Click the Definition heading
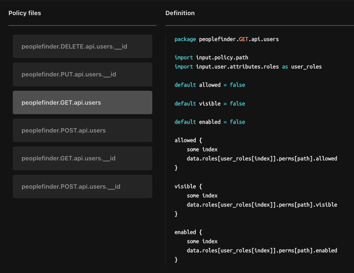This screenshot has width=354, height=273. coord(180,13)
